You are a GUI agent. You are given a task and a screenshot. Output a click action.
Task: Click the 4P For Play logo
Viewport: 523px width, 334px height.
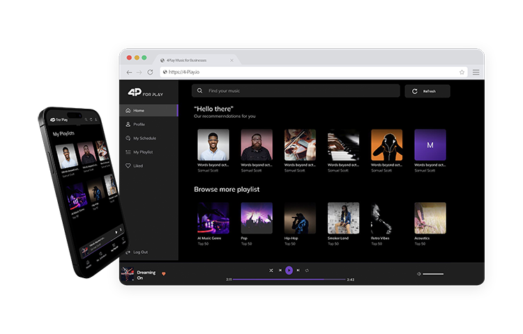click(146, 93)
